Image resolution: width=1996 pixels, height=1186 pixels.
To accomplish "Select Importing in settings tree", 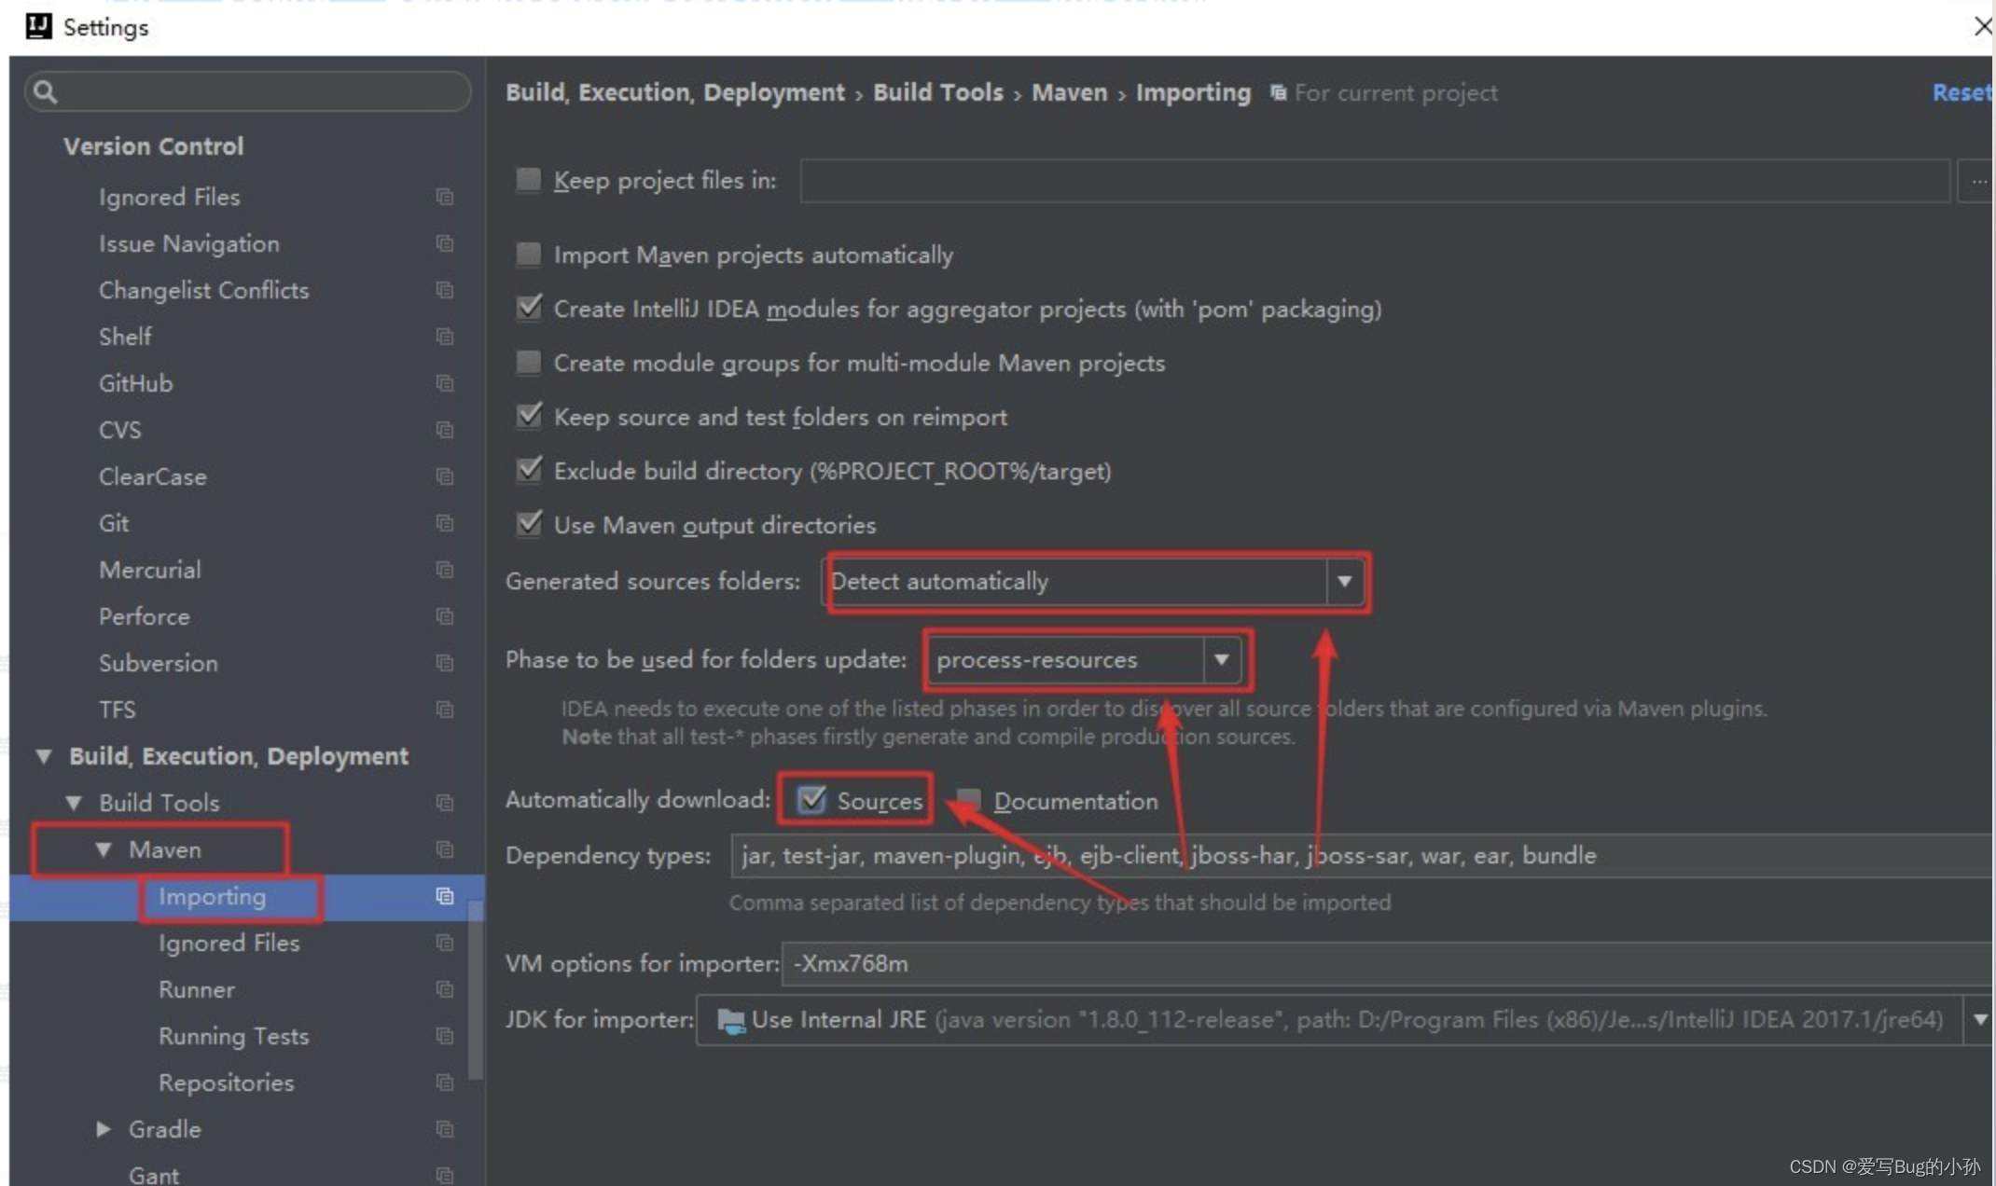I will (x=212, y=896).
